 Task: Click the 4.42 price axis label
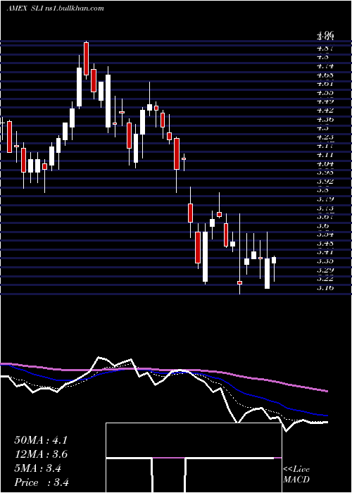(x=325, y=111)
